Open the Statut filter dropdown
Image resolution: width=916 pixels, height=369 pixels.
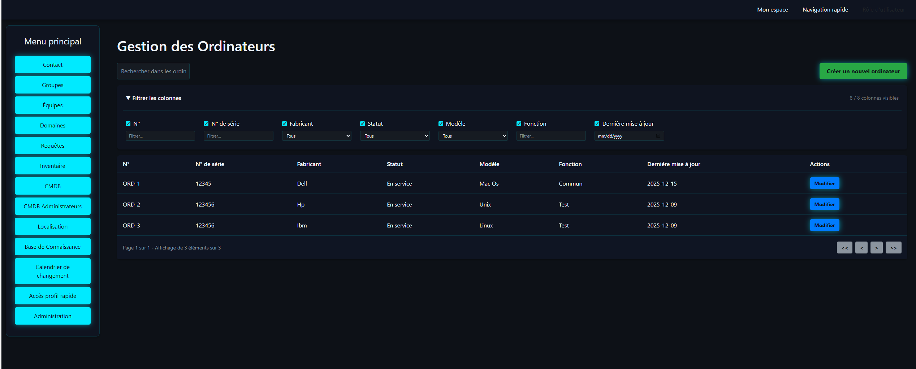(394, 136)
